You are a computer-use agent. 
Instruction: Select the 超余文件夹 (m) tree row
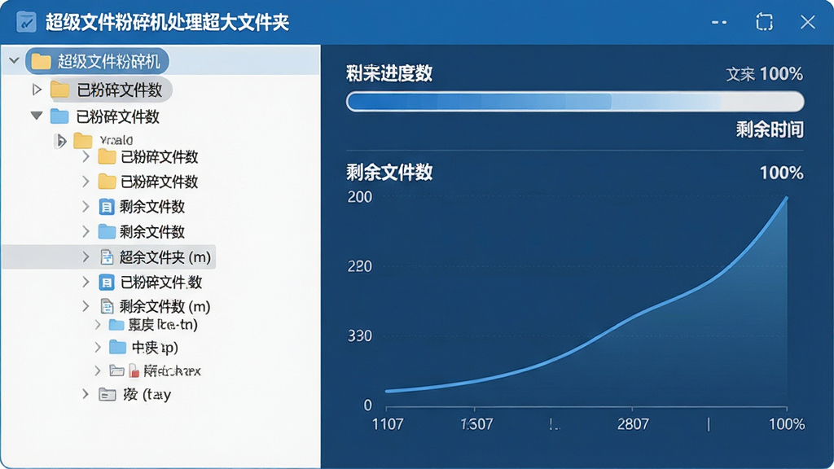point(109,256)
